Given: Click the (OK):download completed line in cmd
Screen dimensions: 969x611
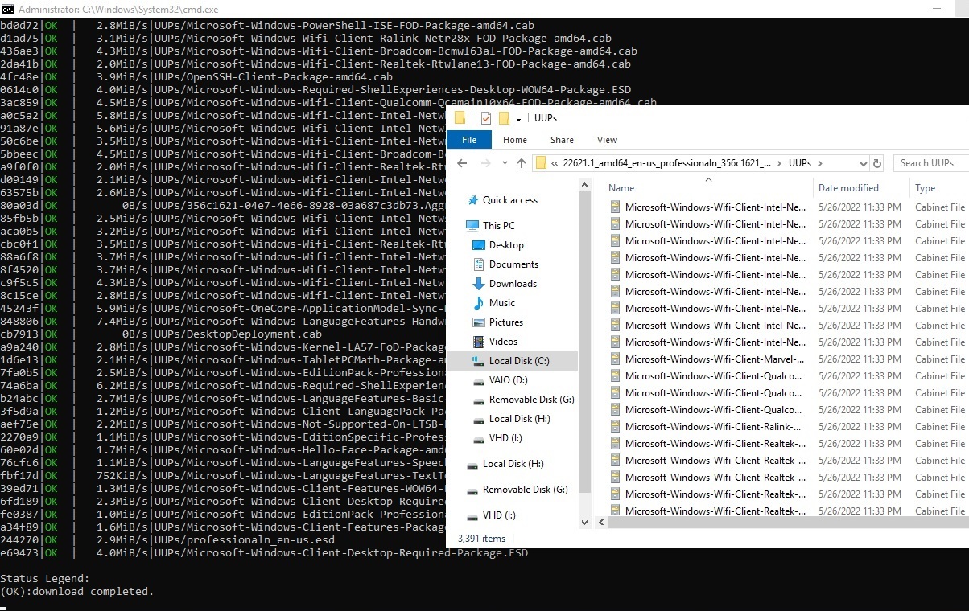Looking at the screenshot, I should pos(76,592).
